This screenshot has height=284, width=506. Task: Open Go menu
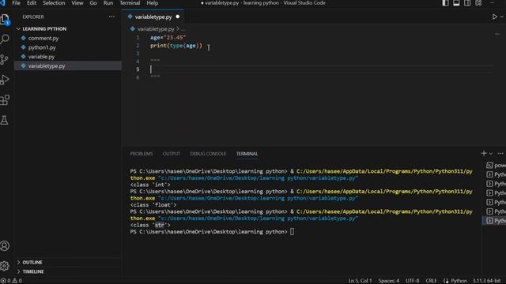pyautogui.click(x=93, y=3)
